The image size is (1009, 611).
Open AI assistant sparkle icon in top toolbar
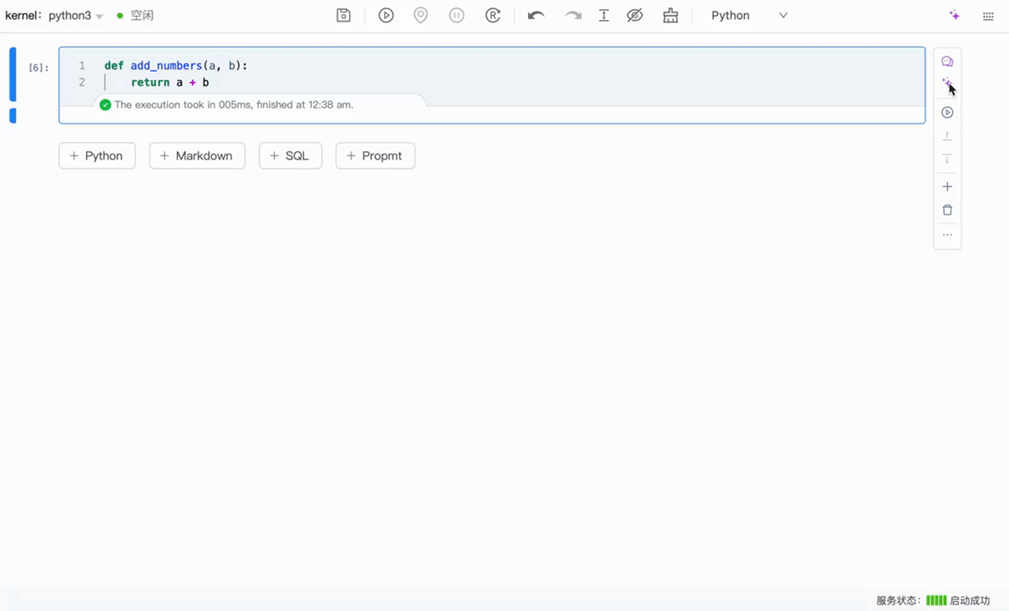(x=955, y=16)
